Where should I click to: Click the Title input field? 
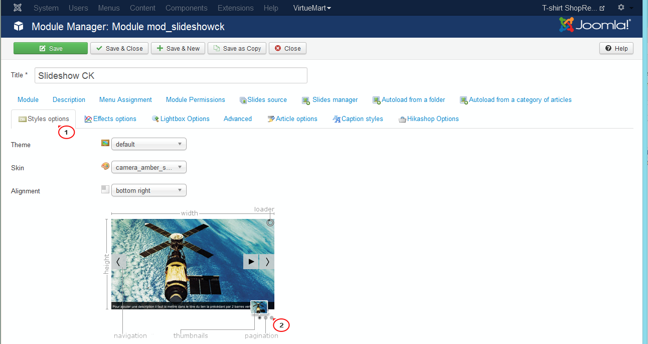[x=171, y=75]
